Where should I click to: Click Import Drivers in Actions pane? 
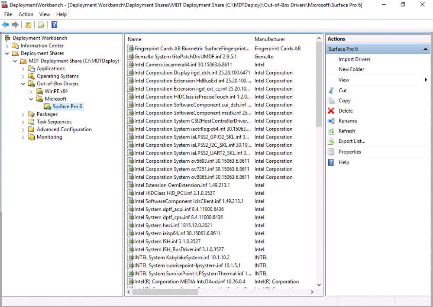coord(354,59)
